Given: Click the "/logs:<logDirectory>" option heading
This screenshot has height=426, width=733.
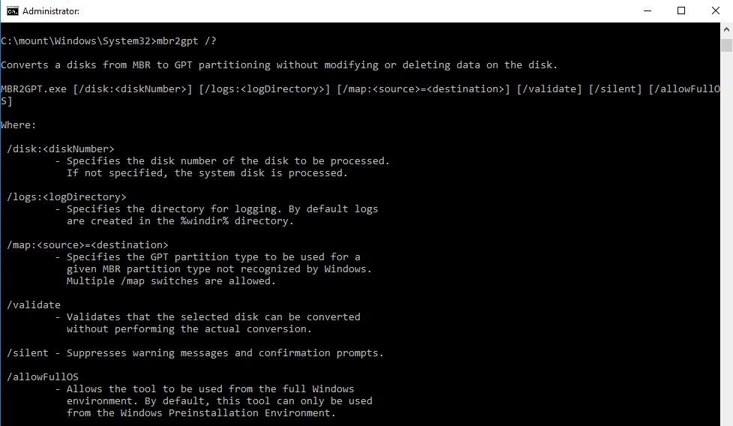Looking at the screenshot, I should [67, 197].
